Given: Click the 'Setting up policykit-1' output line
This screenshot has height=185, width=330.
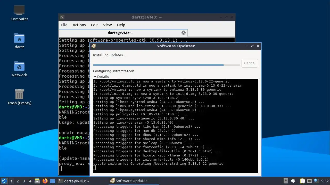Looking at the screenshot, I should (x=141, y=114).
